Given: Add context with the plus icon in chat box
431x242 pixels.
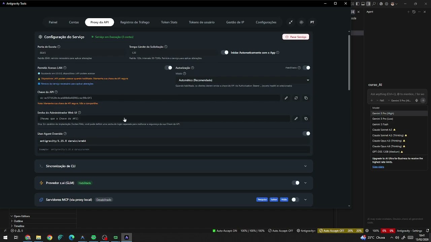Looking at the screenshot, I should point(372,100).
